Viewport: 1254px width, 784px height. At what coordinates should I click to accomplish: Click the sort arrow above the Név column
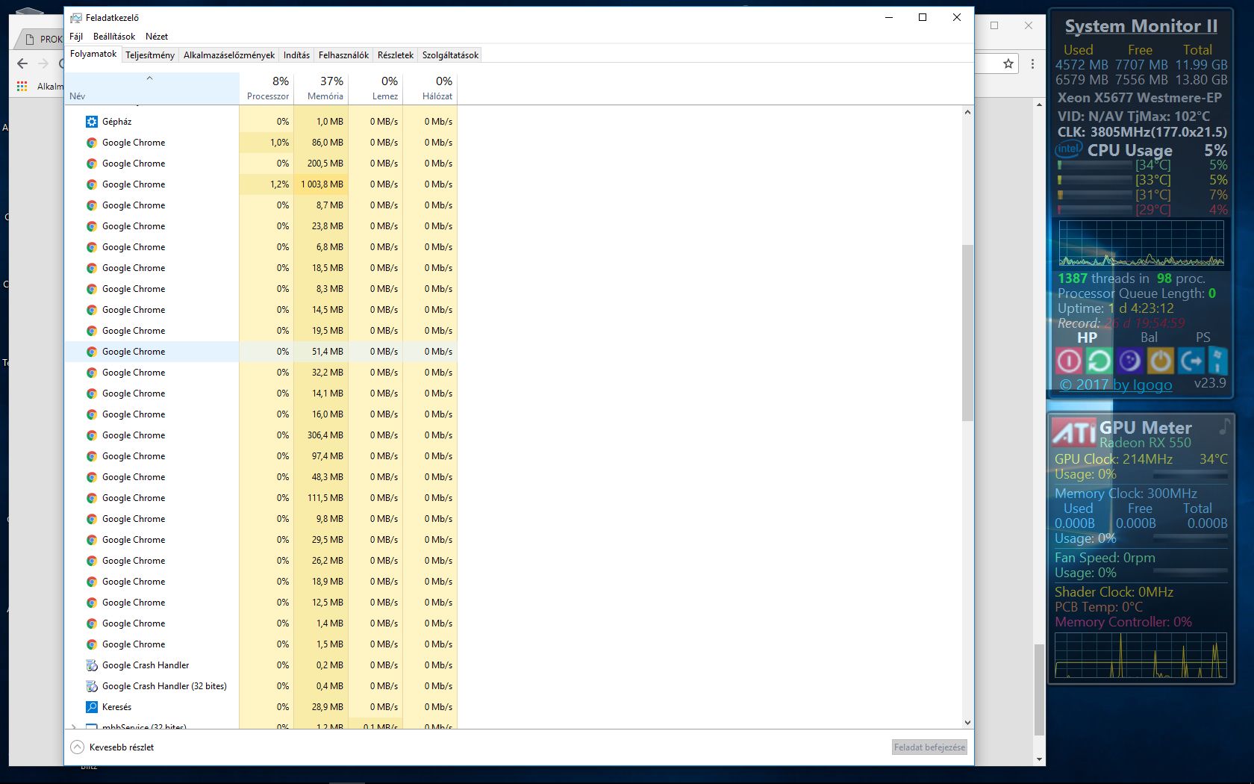pyautogui.click(x=149, y=78)
